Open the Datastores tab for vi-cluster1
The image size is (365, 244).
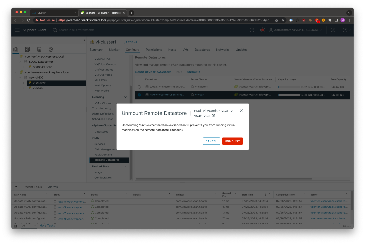(202, 50)
